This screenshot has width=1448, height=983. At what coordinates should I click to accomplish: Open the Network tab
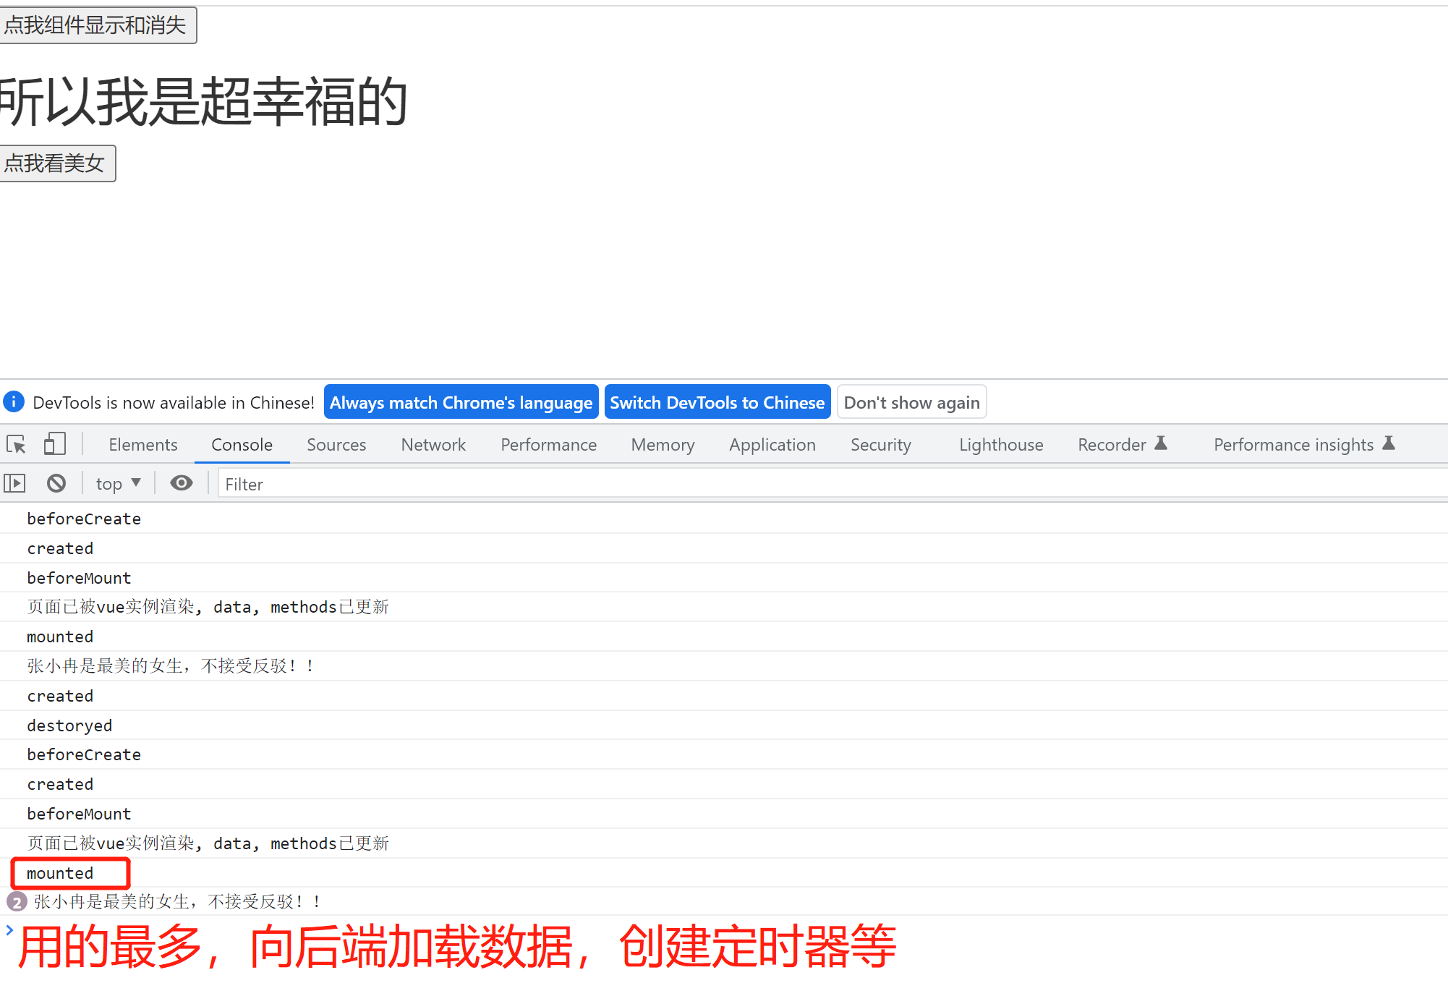tap(433, 445)
